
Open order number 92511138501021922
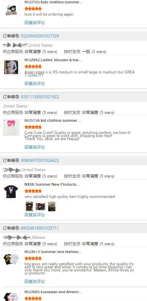click(40, 97)
